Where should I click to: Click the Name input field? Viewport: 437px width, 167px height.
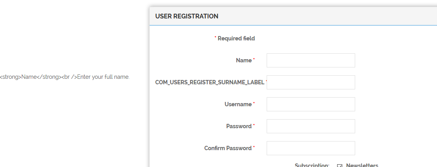click(311, 60)
